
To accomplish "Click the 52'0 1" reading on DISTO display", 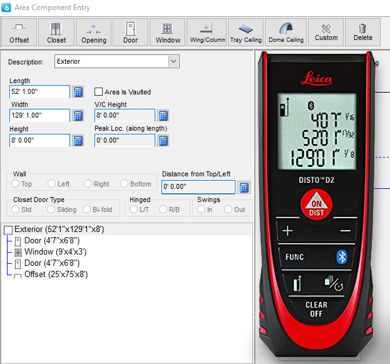I will click(x=327, y=138).
